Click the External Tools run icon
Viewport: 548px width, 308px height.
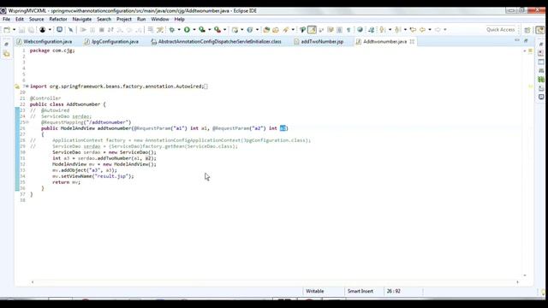click(217, 30)
